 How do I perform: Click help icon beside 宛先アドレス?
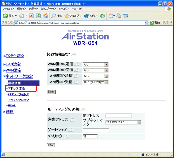(x=72, y=120)
